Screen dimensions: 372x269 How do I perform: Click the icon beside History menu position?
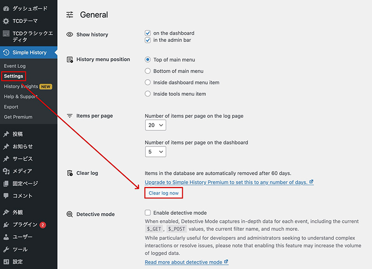point(70,59)
